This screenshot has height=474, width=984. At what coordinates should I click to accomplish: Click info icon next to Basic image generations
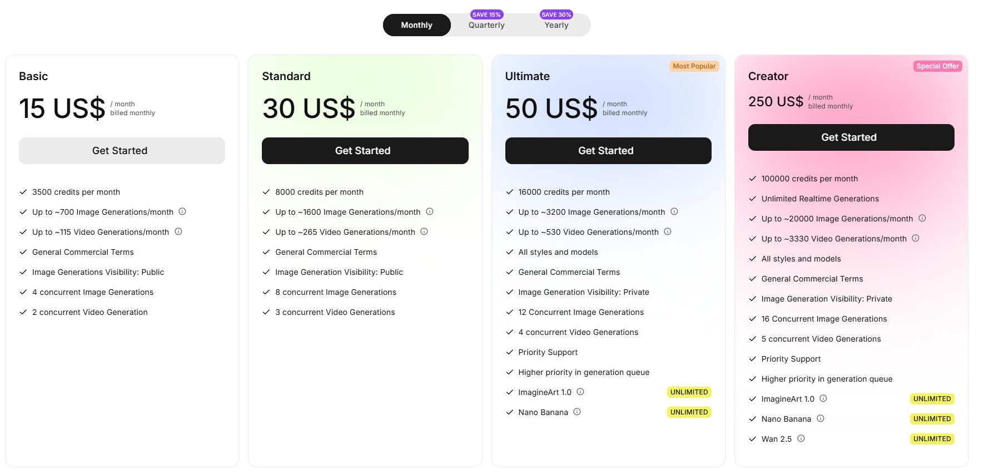(182, 211)
